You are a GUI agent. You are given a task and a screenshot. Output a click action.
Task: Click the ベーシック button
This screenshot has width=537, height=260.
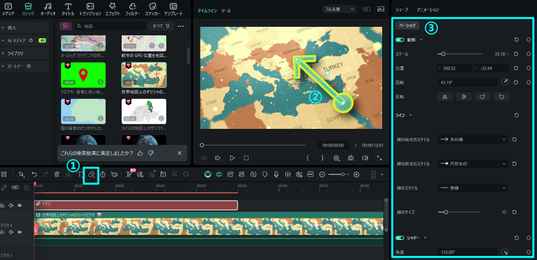pos(408,26)
